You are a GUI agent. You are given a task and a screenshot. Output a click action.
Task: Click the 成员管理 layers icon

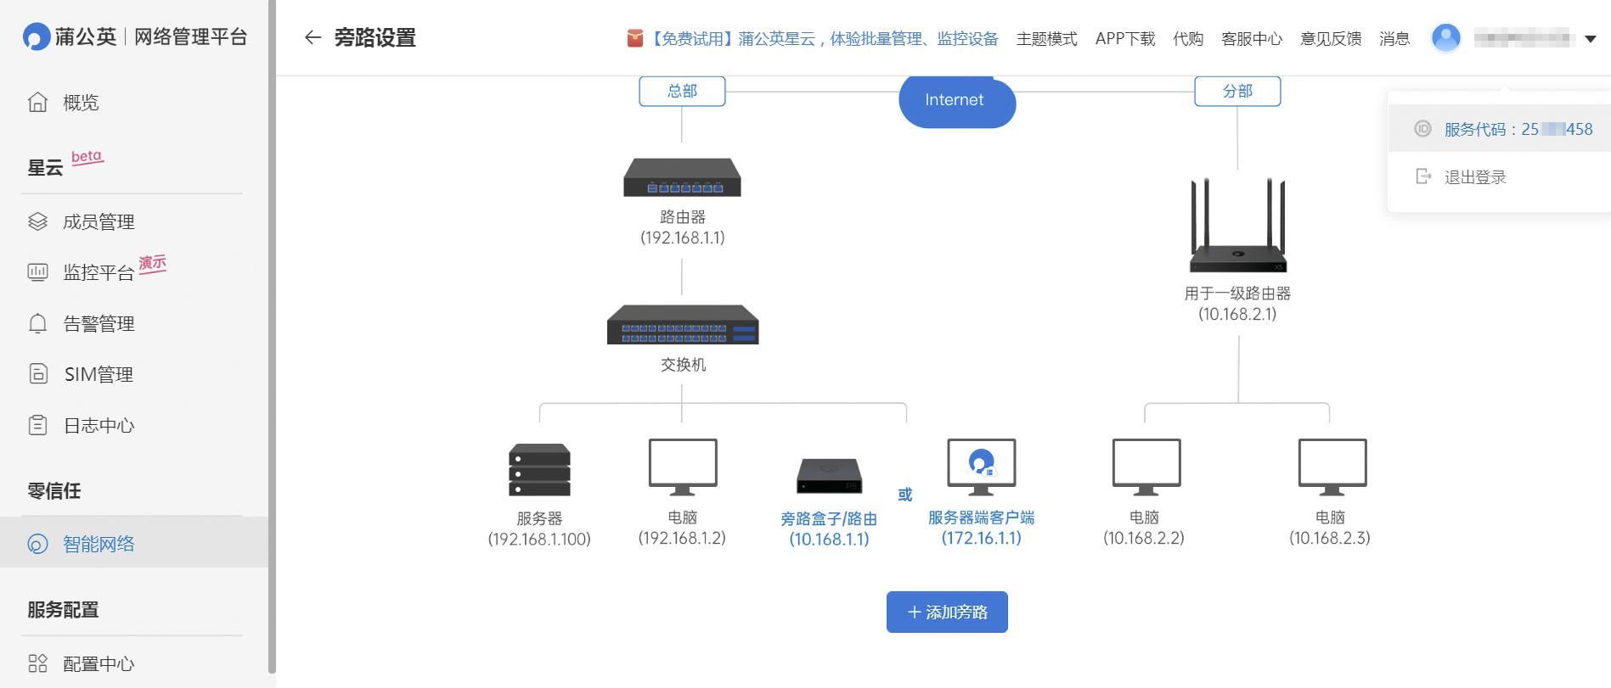pos(37,221)
